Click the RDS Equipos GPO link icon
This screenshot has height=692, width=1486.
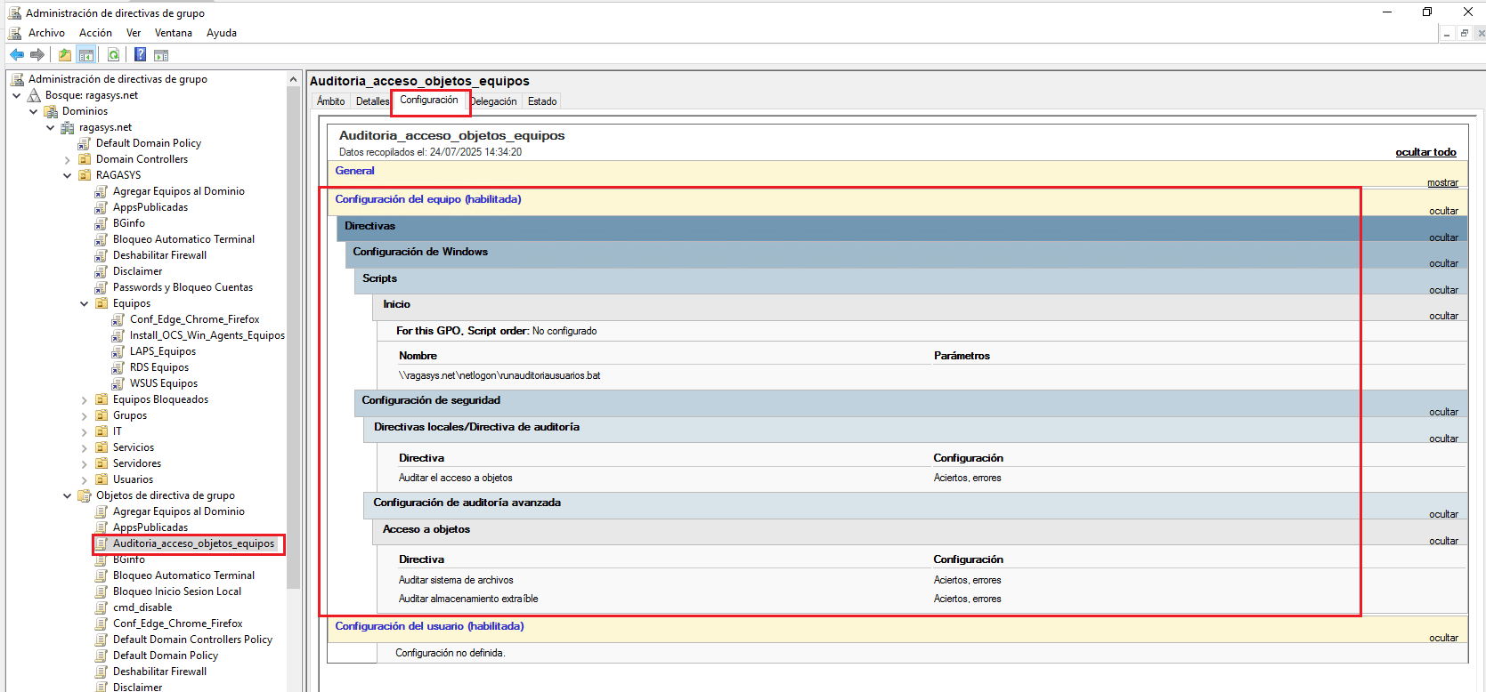pyautogui.click(x=118, y=367)
